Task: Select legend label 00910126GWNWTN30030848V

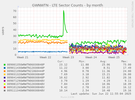Action: point(26,87)
